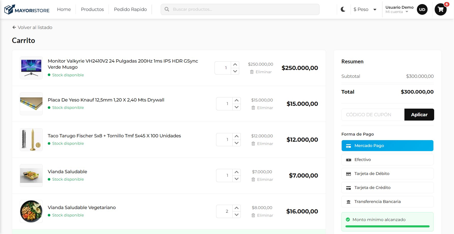Click the MayoriStore logo

[27, 10]
